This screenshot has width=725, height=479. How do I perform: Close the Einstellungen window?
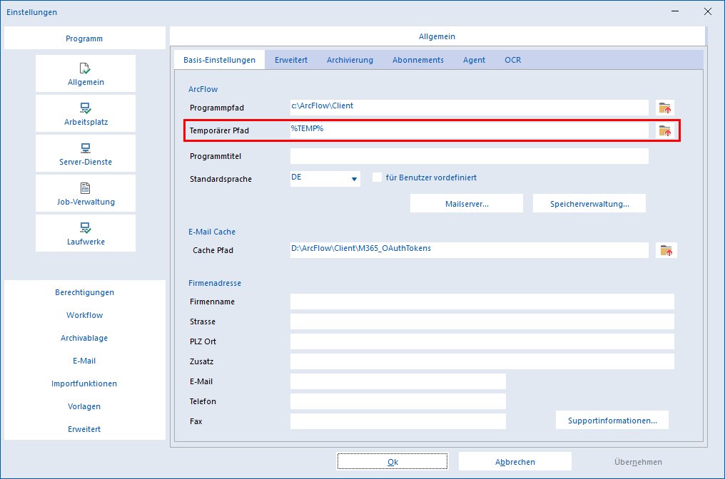tap(707, 11)
